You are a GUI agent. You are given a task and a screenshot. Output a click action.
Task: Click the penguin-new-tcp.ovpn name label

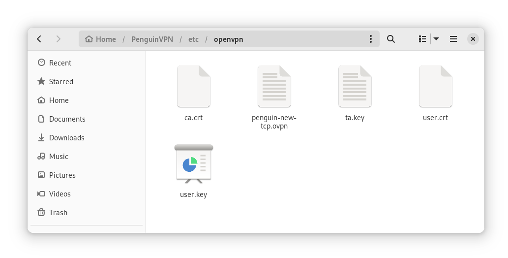[274, 122]
